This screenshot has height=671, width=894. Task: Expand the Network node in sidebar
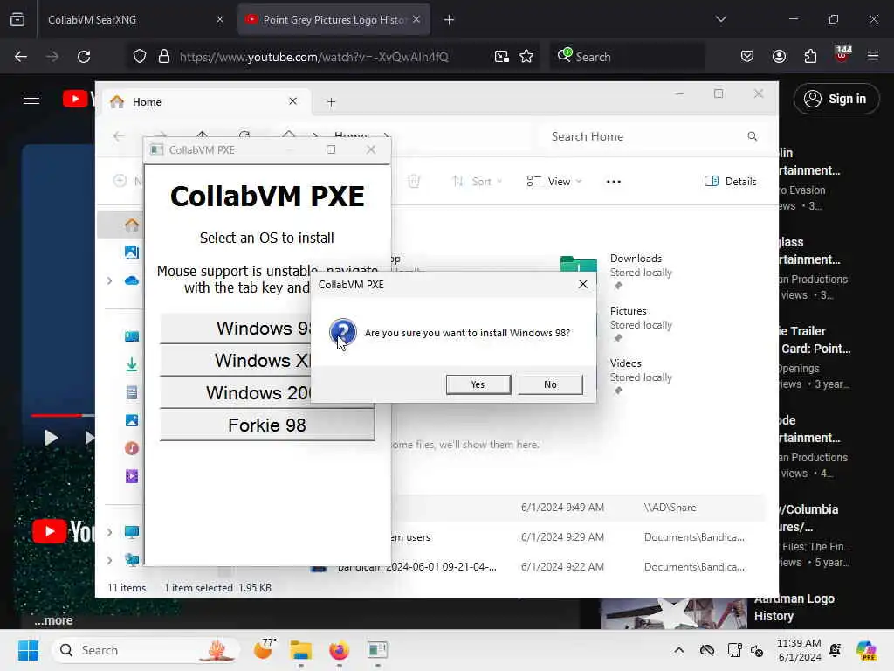(109, 560)
